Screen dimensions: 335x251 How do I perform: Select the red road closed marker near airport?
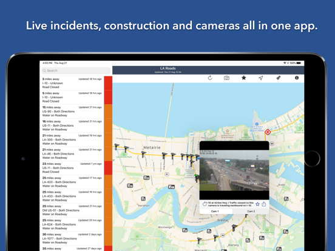268,132
